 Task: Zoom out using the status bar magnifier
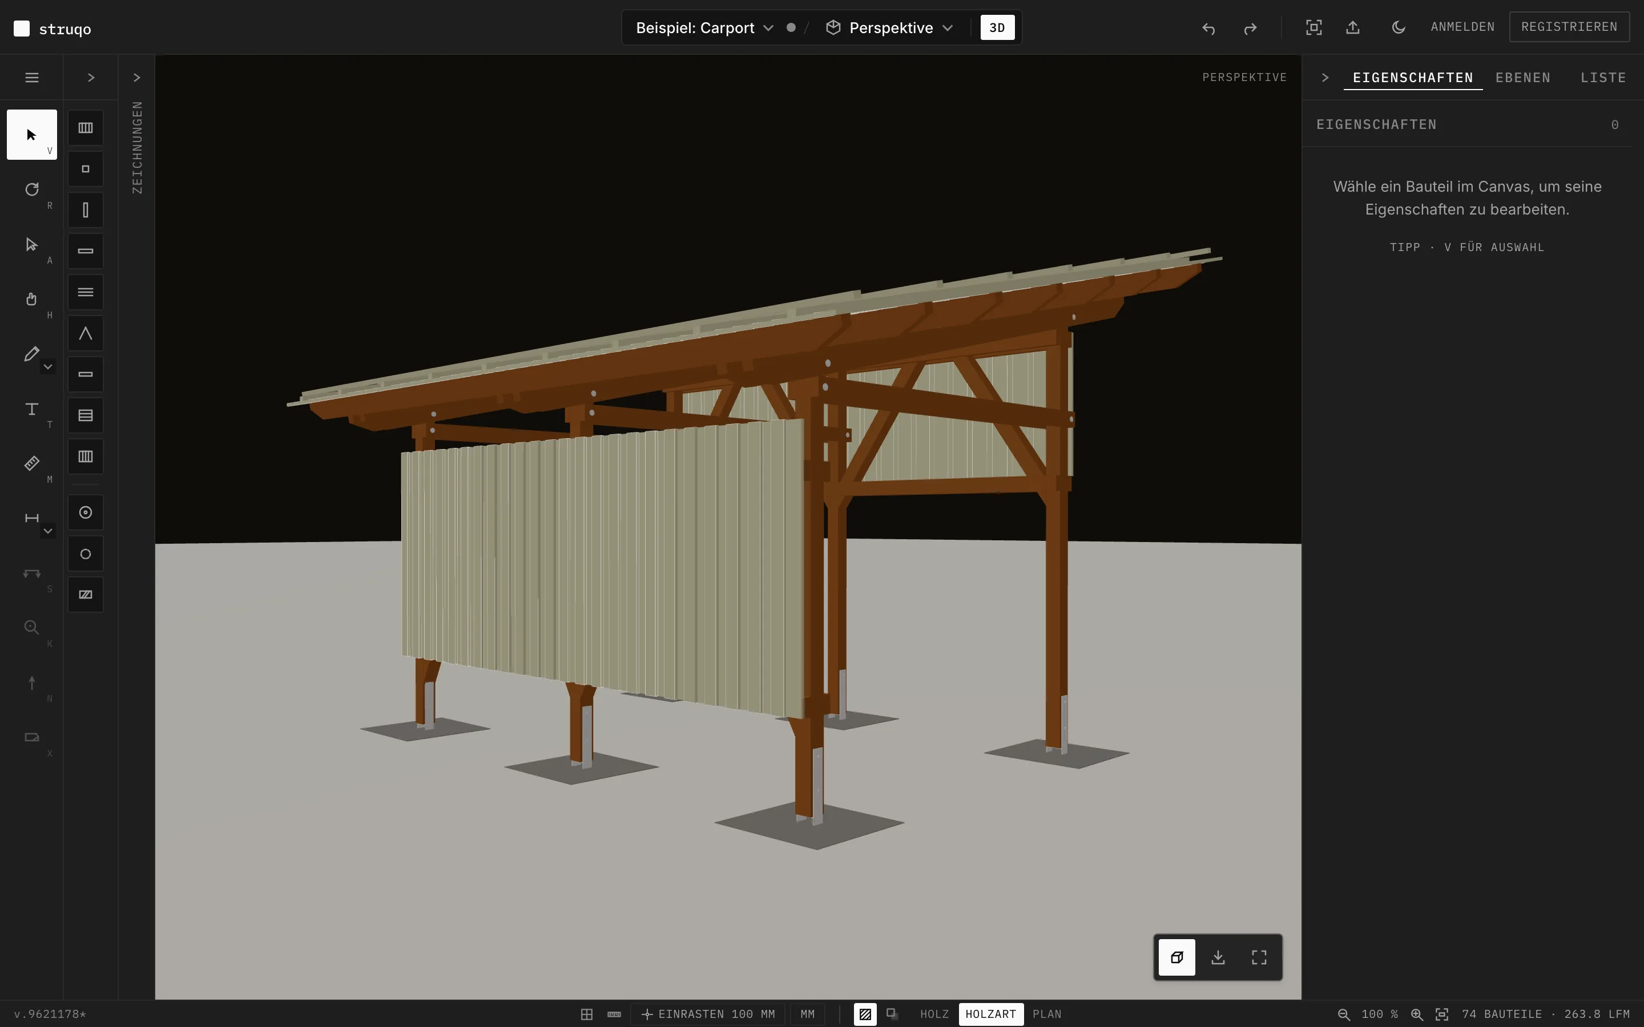point(1344,1014)
